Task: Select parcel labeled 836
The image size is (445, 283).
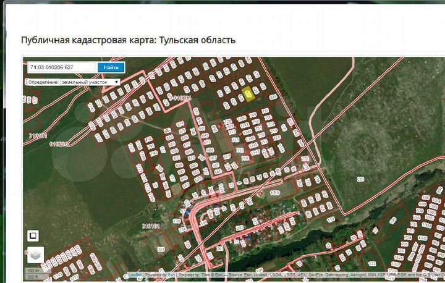Action: (273, 97)
